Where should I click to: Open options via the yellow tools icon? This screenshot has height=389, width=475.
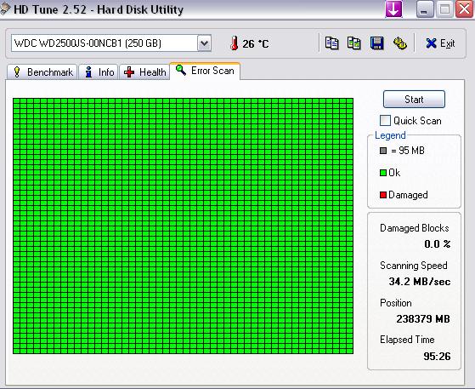tap(400, 43)
